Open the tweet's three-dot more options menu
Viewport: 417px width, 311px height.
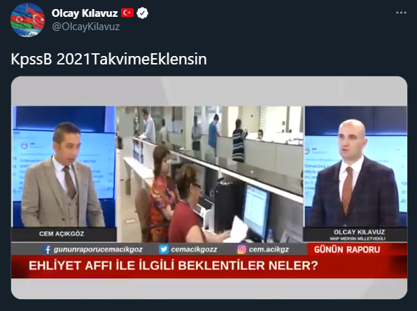[x=401, y=13]
